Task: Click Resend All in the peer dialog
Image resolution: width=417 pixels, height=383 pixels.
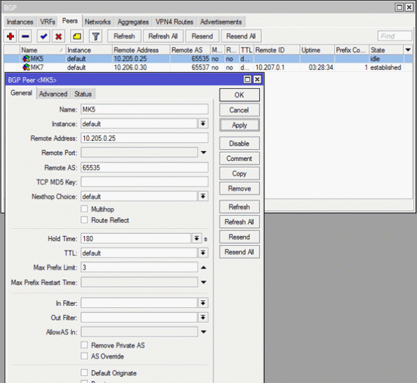Action: pyautogui.click(x=240, y=252)
